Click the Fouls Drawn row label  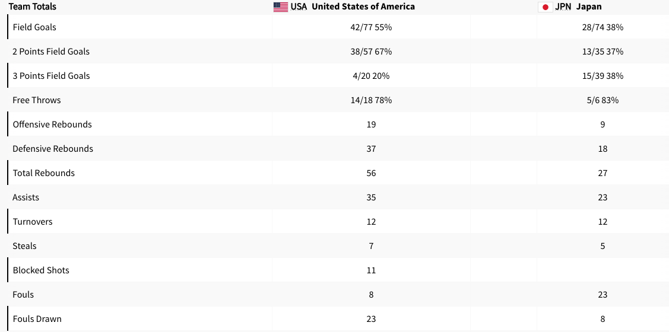(x=37, y=319)
